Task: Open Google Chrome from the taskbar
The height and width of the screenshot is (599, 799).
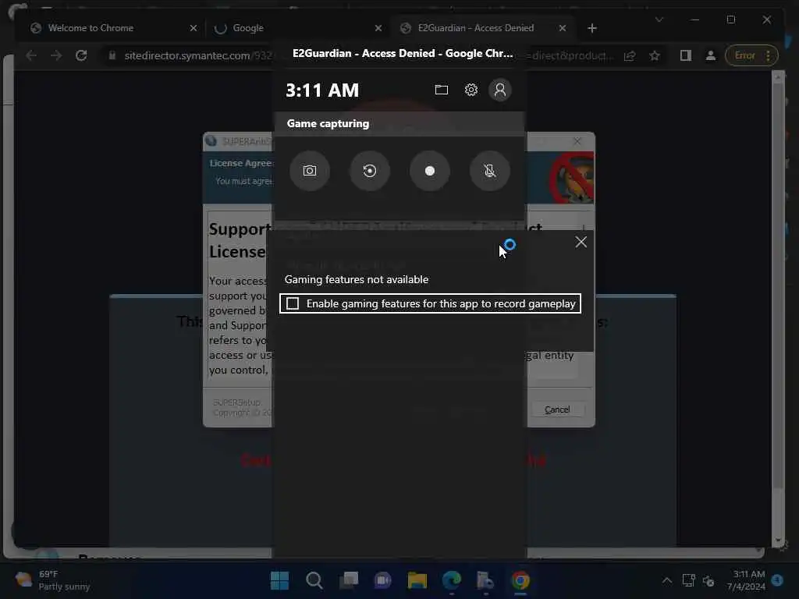Action: 520,580
